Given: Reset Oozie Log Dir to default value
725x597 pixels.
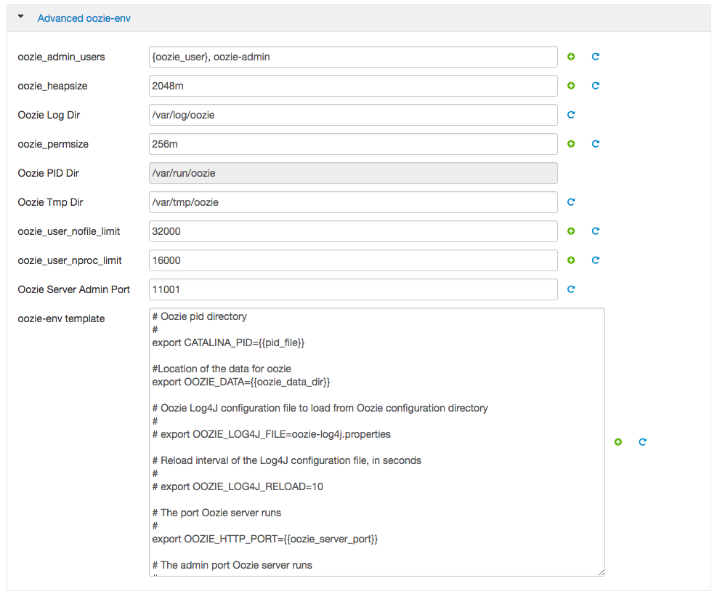Looking at the screenshot, I should 571,115.
